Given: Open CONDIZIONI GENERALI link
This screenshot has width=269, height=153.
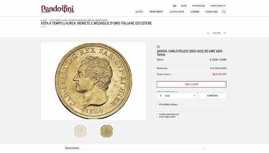Looking at the screenshot, I should pos(168,105).
